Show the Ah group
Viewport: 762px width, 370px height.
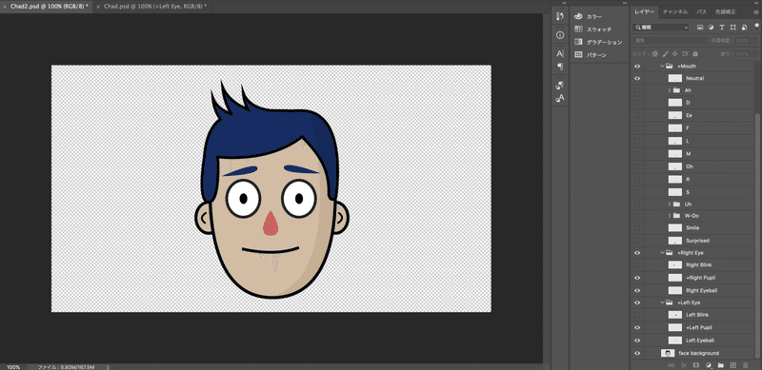[637, 90]
